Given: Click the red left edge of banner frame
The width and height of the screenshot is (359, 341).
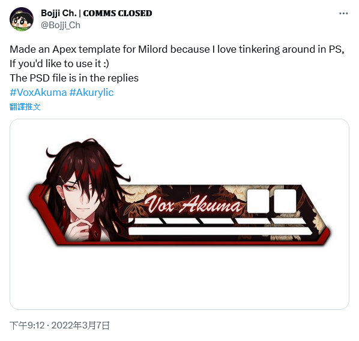Looking at the screenshot, I should [40, 207].
